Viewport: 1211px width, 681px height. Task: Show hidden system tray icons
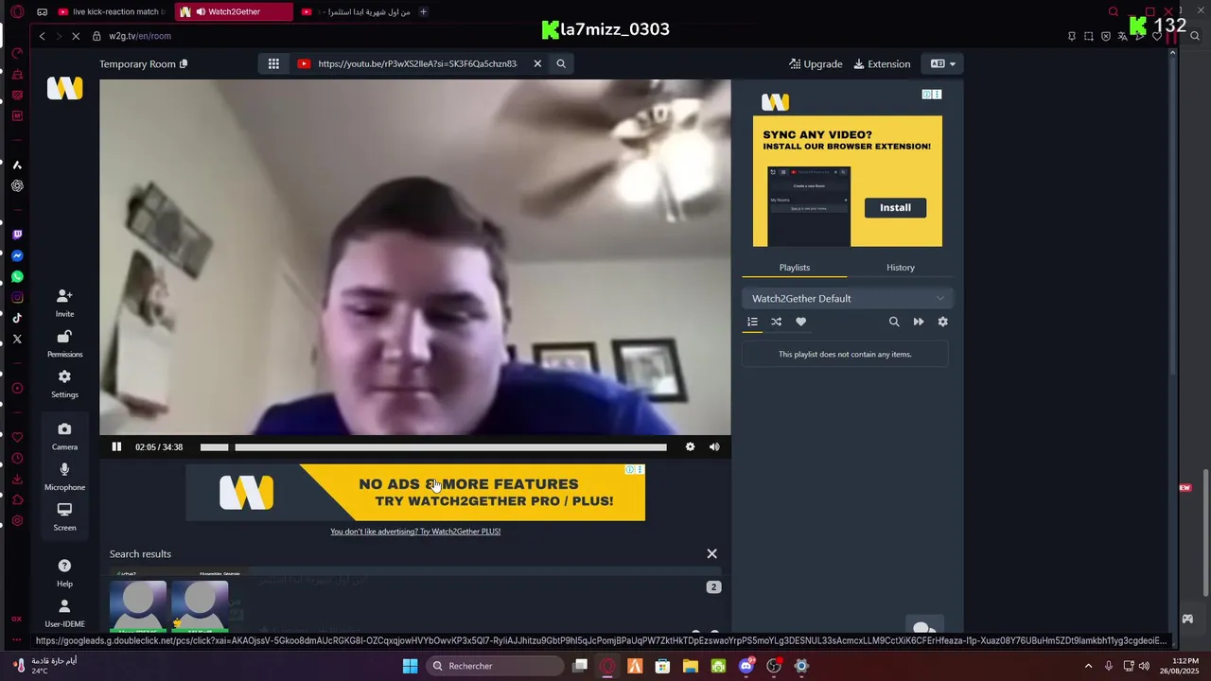1088,666
